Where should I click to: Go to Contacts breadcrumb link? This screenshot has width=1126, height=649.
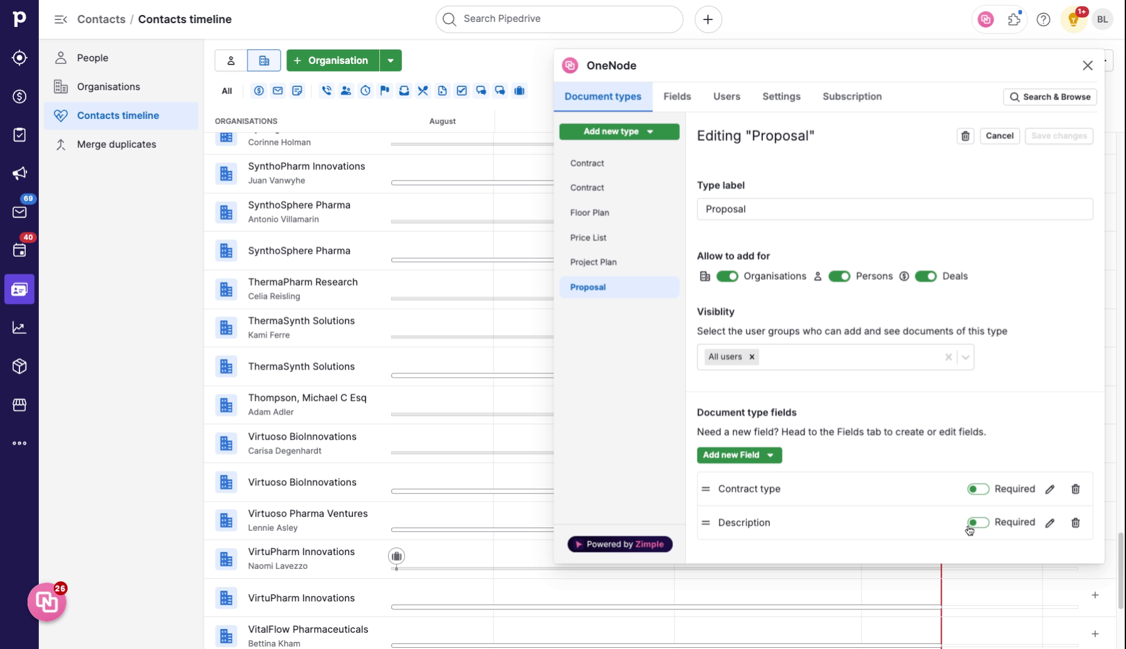[101, 19]
